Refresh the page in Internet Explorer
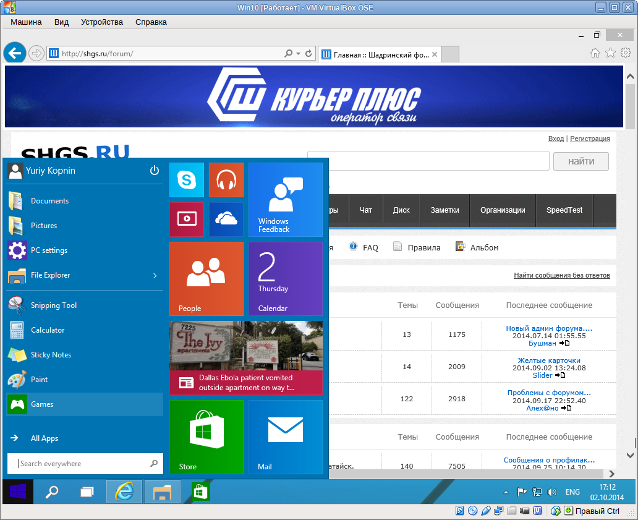Image resolution: width=638 pixels, height=520 pixels. pos(308,53)
